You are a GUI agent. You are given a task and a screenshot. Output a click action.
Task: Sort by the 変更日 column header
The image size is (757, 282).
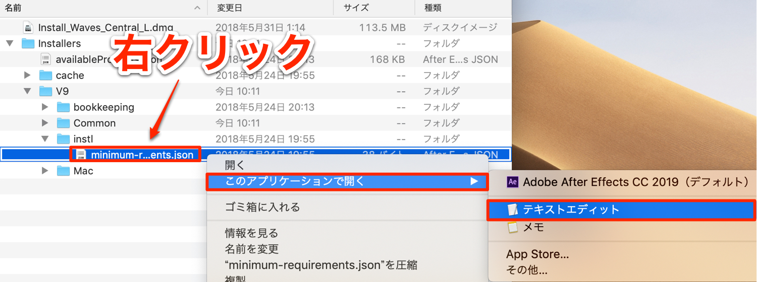271,8
